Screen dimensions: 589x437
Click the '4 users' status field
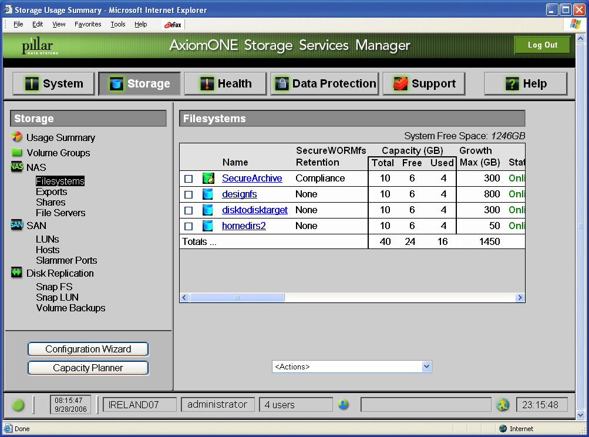click(x=295, y=405)
